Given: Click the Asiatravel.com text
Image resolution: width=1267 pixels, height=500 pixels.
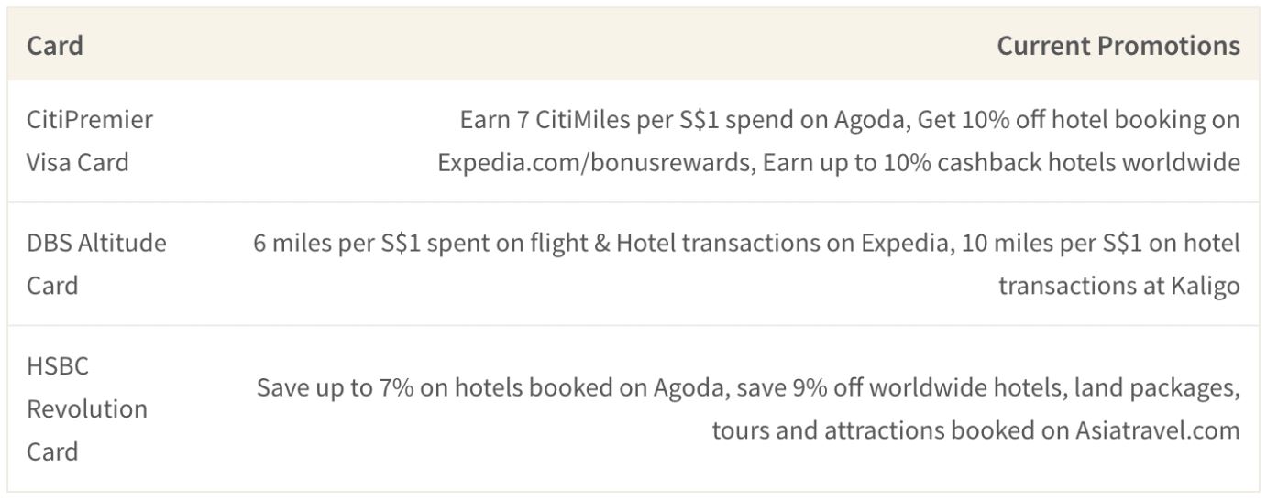Looking at the screenshot, I should (1158, 429).
